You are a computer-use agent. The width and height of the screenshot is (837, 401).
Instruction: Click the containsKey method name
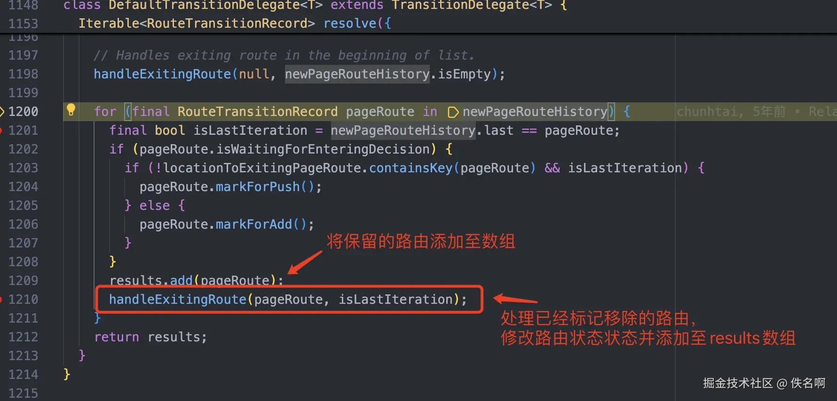pyautogui.click(x=411, y=168)
